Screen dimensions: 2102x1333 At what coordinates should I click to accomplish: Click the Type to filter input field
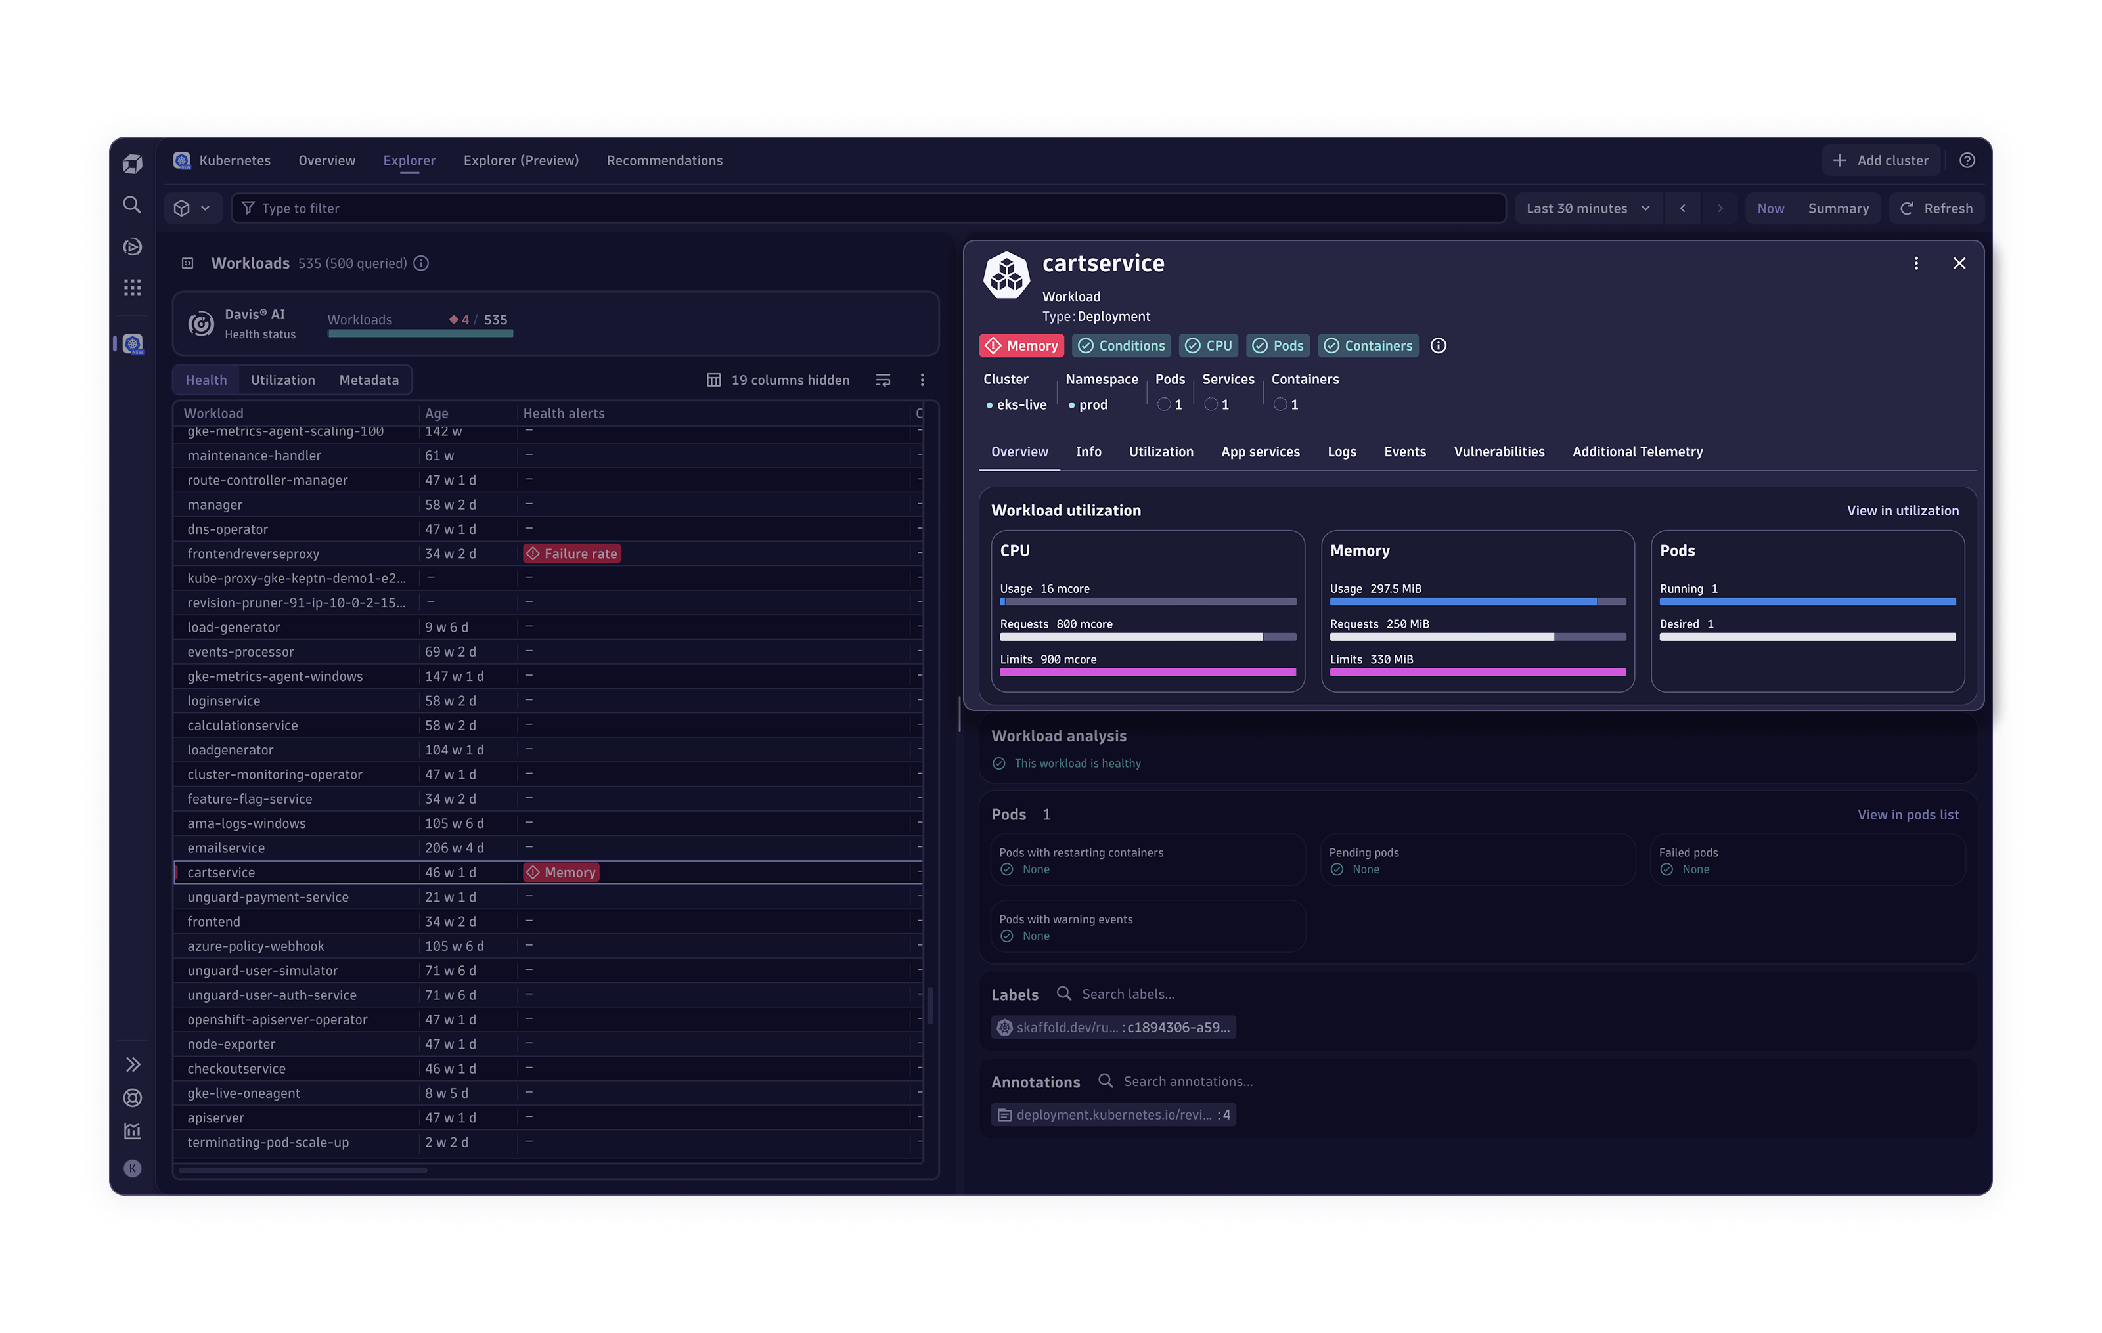pyautogui.click(x=873, y=209)
